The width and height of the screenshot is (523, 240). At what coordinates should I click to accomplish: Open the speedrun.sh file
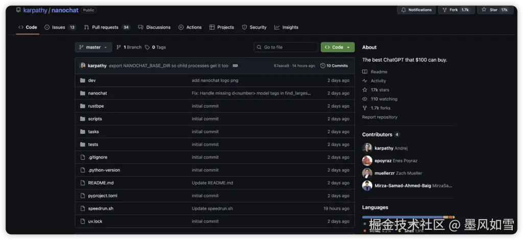(x=101, y=208)
